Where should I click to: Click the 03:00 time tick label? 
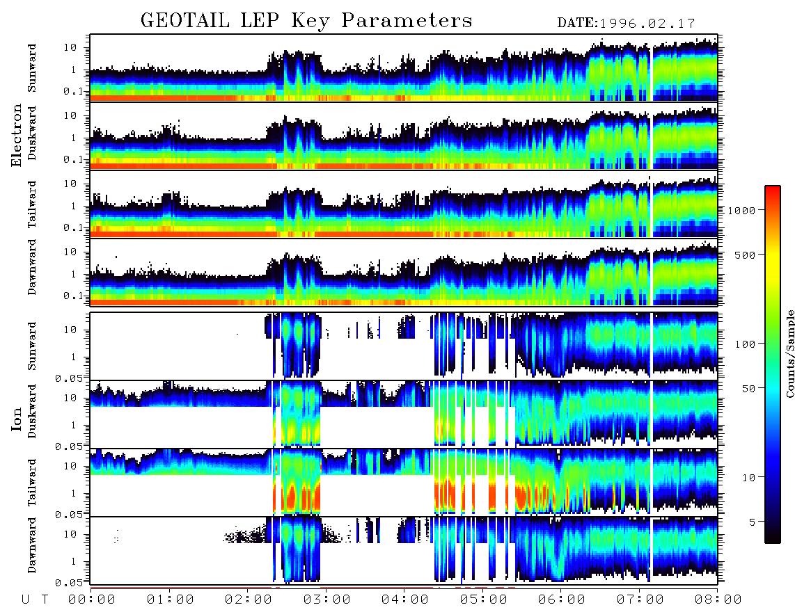pyautogui.click(x=326, y=600)
